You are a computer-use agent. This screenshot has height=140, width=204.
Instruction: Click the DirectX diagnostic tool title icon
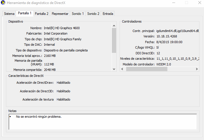[x=3, y=3]
